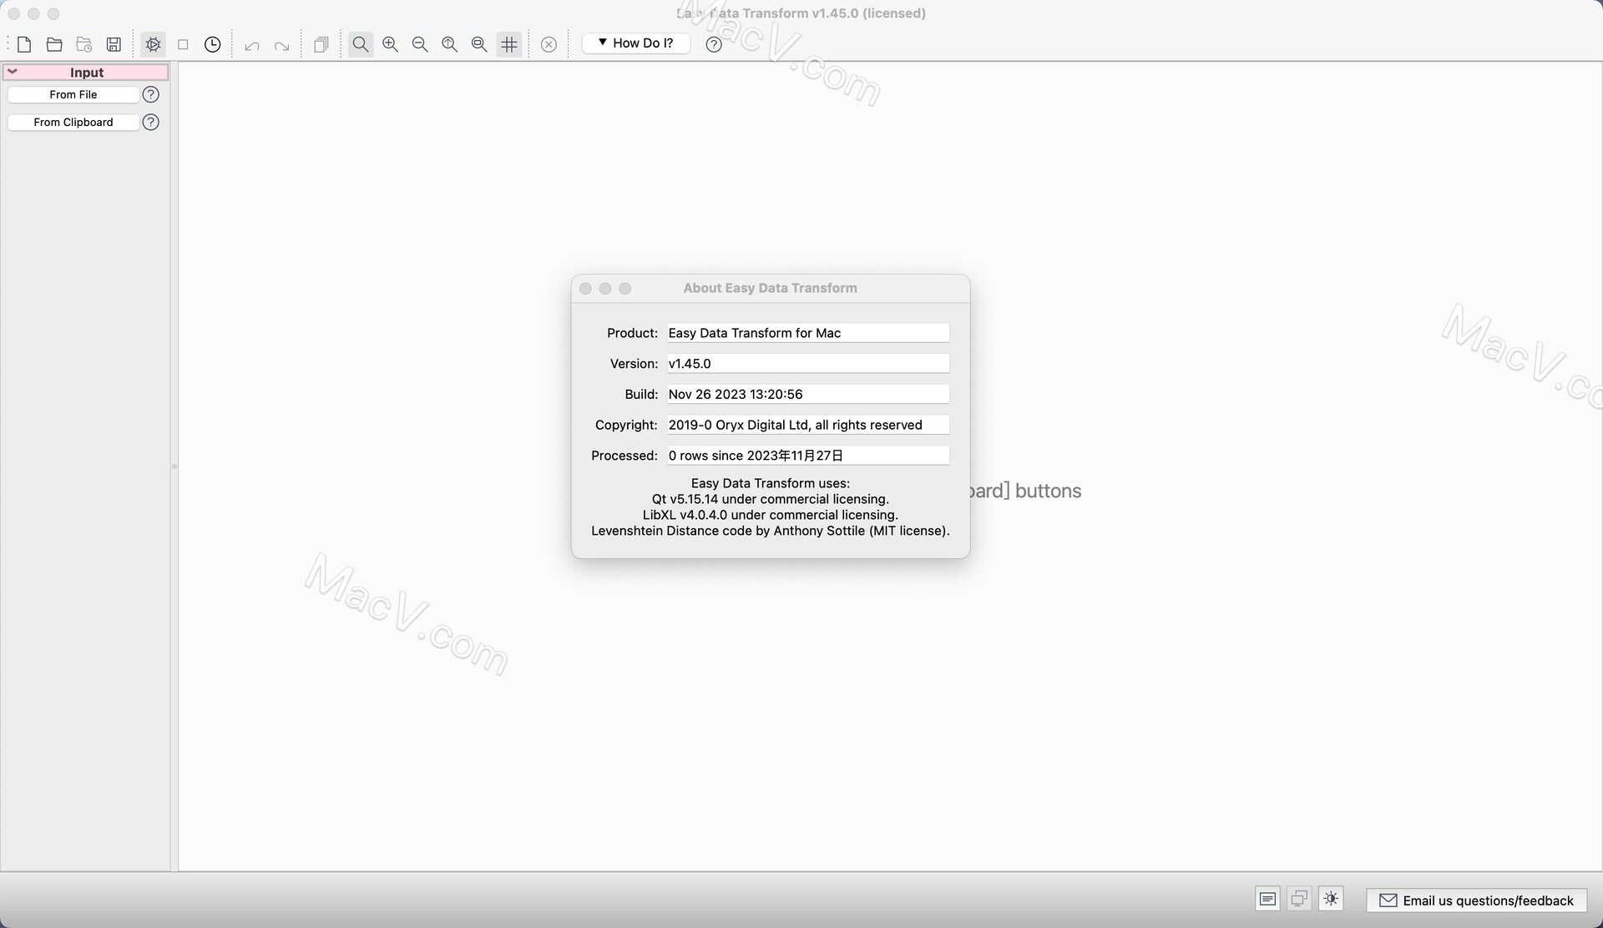Zoom out with the minus magnifier

(420, 44)
